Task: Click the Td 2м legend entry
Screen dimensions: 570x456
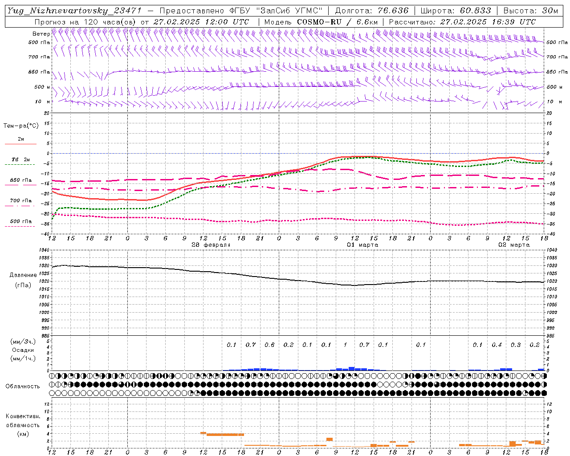Action: pyautogui.click(x=20, y=159)
